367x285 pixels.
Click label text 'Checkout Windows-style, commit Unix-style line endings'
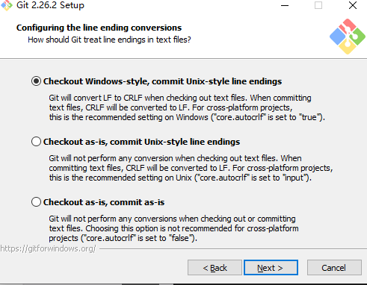[x=162, y=81]
